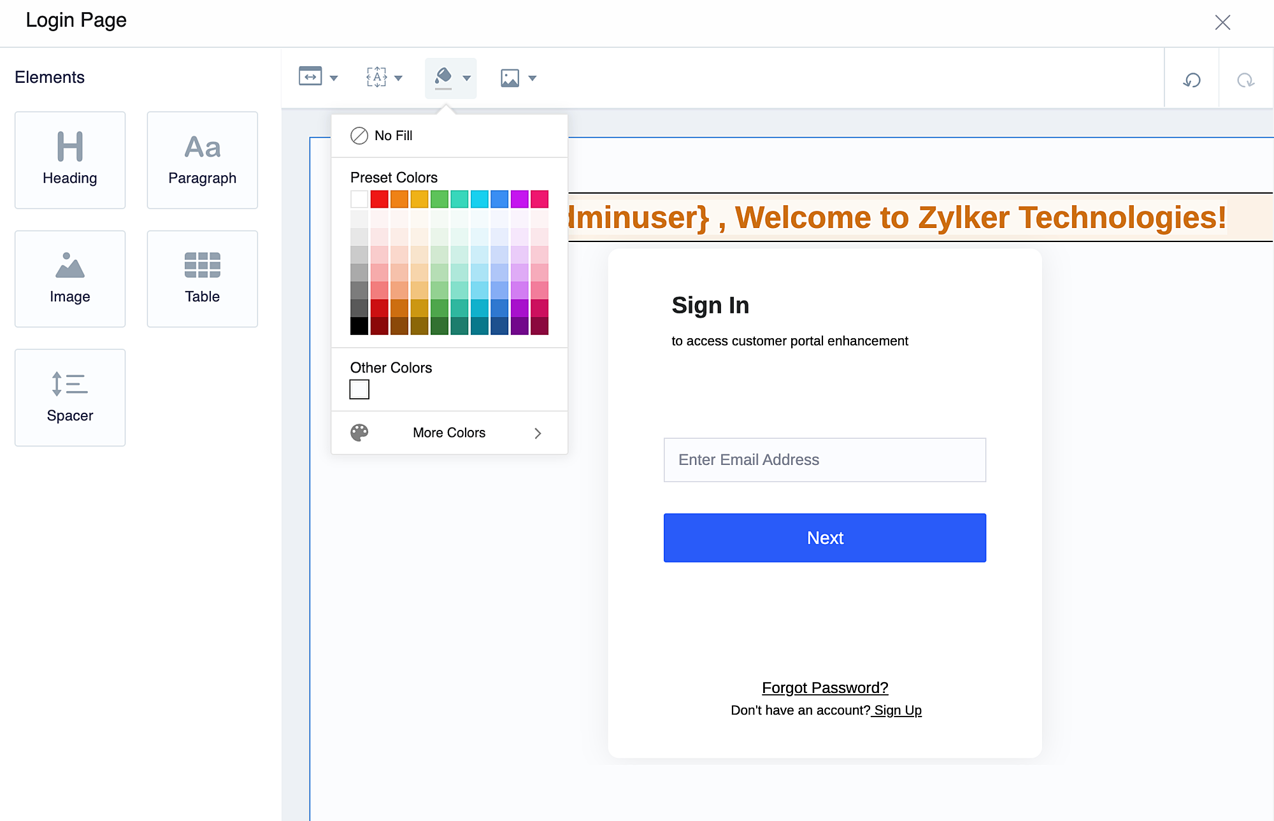This screenshot has height=821, width=1274.
Task: Select the No Fill option
Action: pos(382,136)
